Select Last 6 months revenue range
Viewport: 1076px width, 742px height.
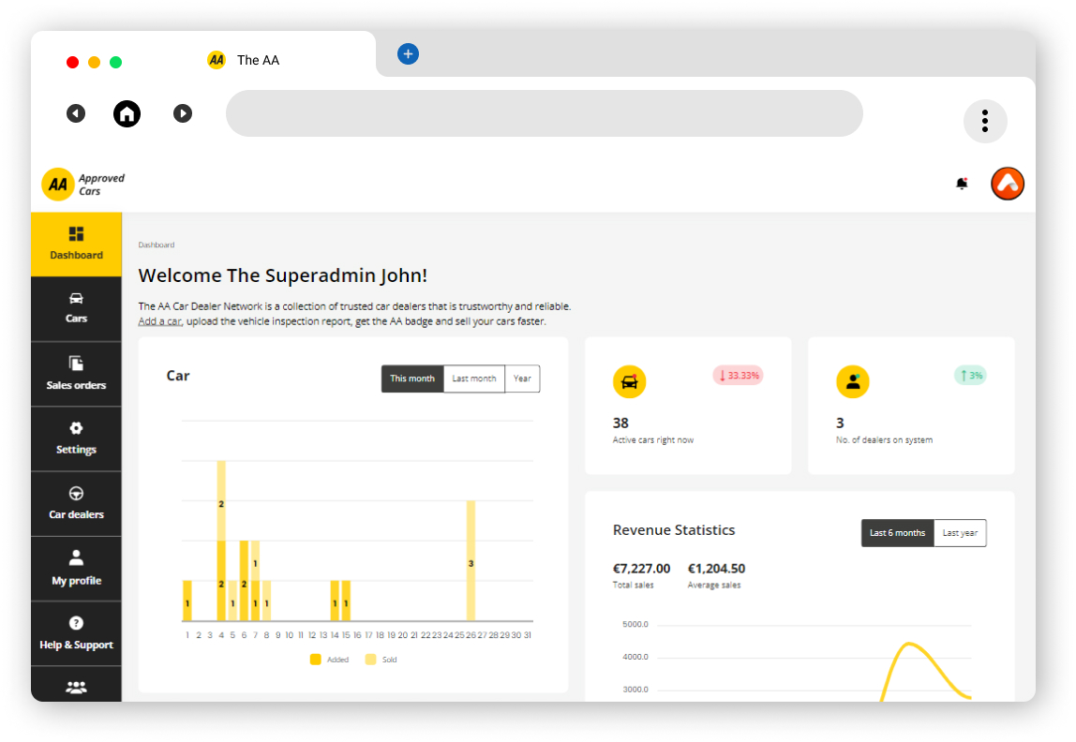[x=898, y=533]
